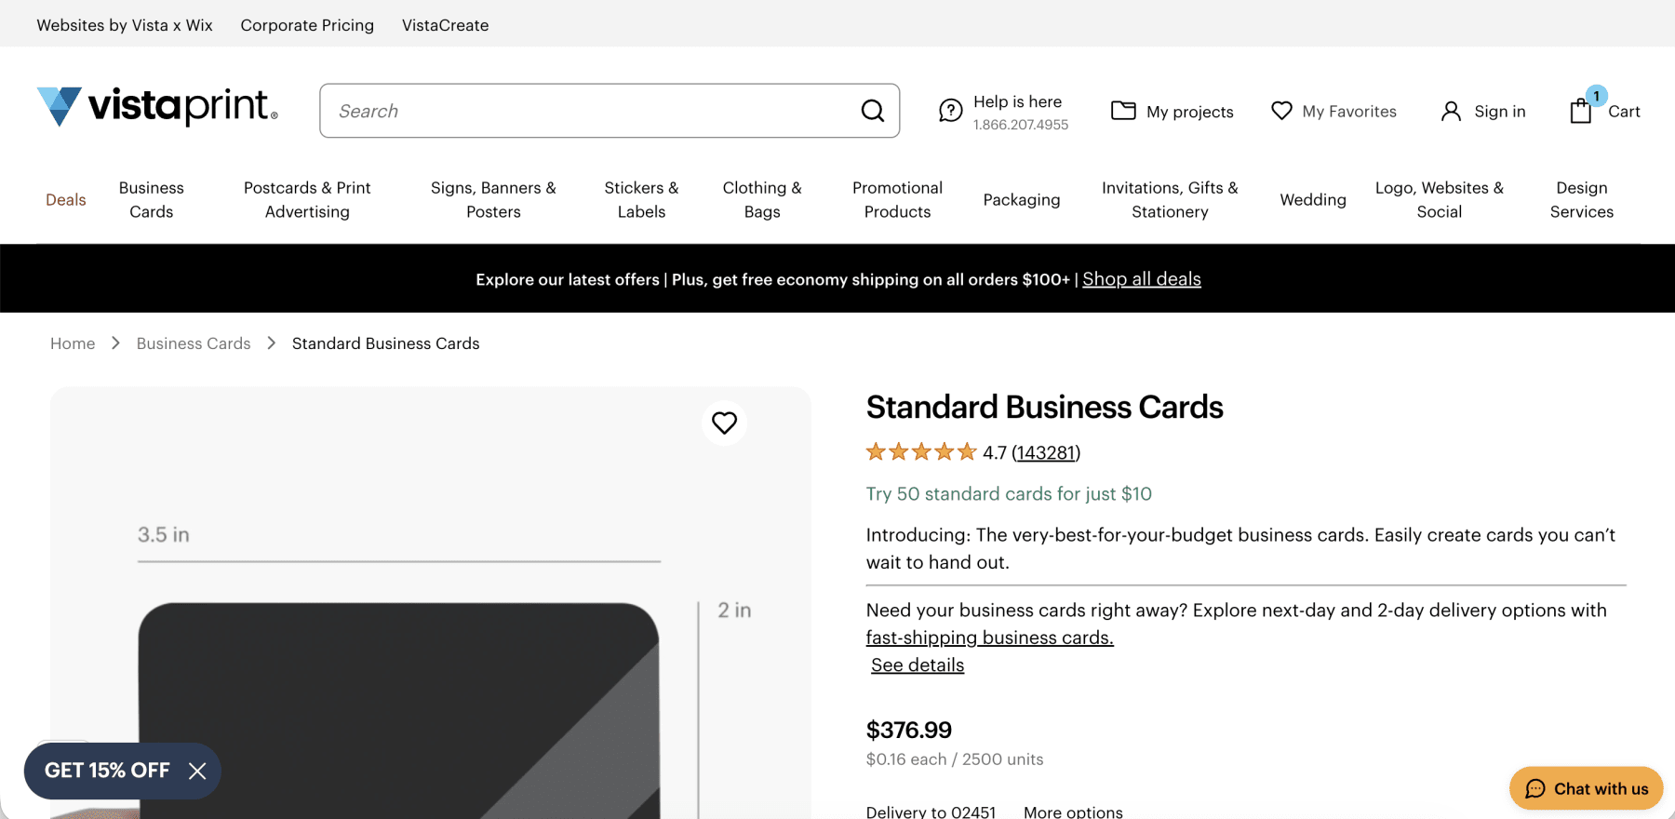The image size is (1675, 819).
Task: Click the My Favorites heart icon in header
Action: click(x=1281, y=111)
